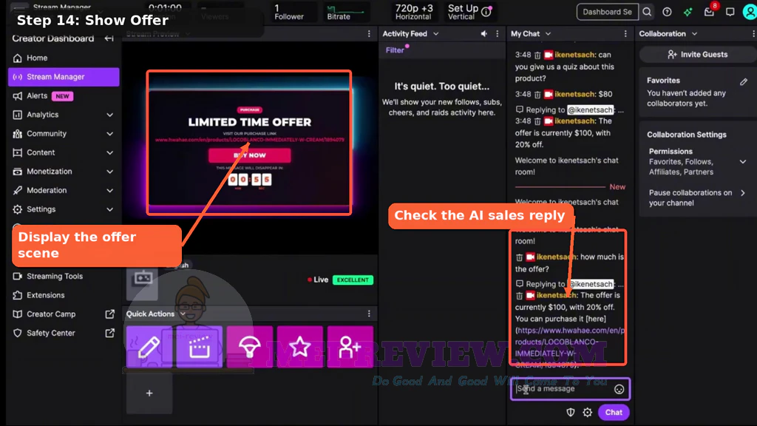Expand Analytics menu chevron
757x426 pixels.
click(109, 115)
